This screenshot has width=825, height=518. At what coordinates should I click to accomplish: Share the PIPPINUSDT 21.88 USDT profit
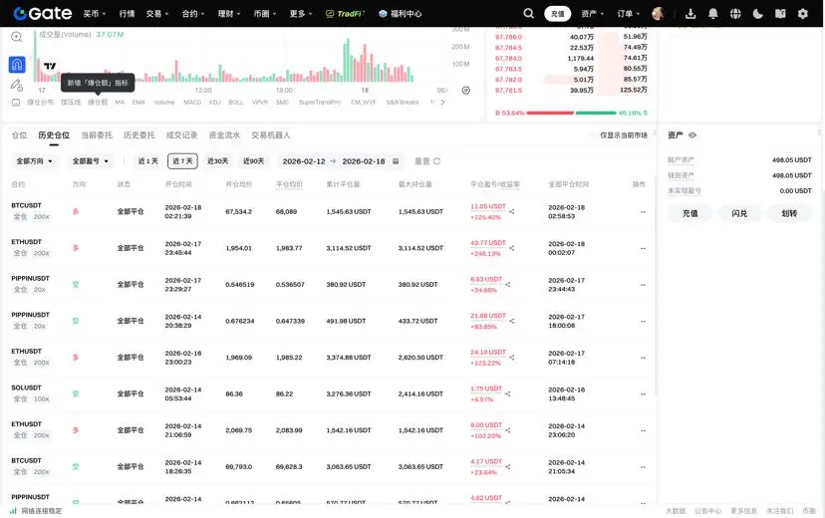point(512,321)
